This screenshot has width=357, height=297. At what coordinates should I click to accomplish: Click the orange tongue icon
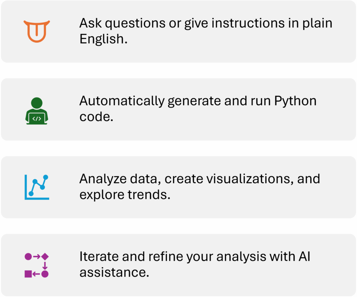37,31
